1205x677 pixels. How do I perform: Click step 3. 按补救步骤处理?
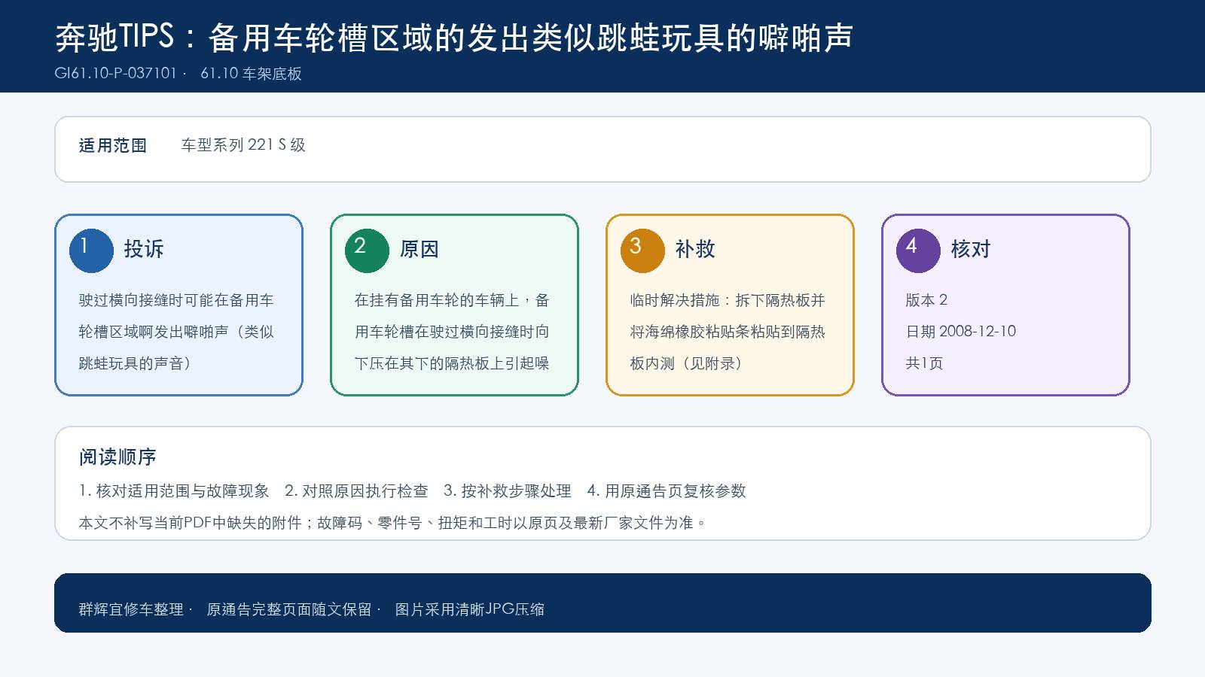(x=508, y=491)
